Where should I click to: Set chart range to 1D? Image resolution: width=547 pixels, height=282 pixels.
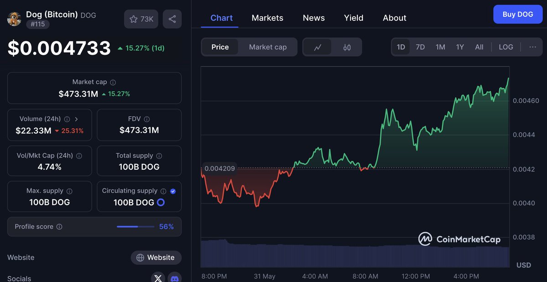(401, 47)
